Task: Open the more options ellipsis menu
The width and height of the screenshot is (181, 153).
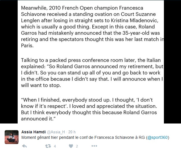Action: 94,146
